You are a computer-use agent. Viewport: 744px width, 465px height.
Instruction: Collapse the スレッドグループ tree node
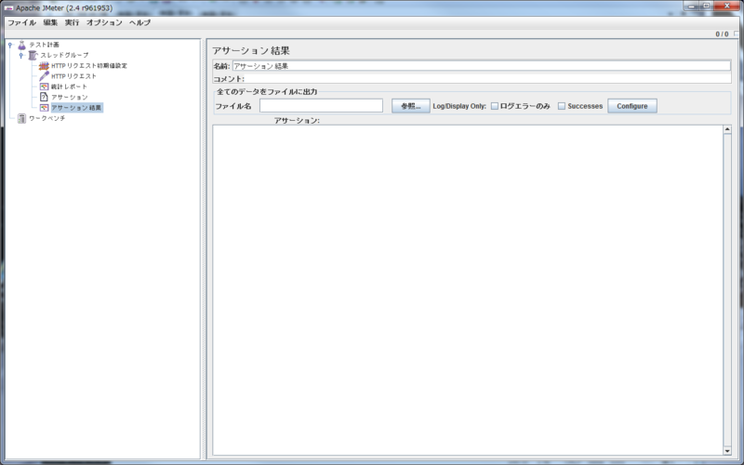click(20, 56)
